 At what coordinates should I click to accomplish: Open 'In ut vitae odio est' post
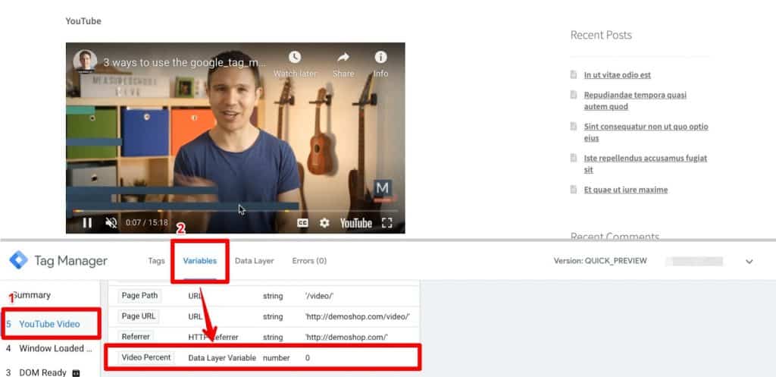617,75
